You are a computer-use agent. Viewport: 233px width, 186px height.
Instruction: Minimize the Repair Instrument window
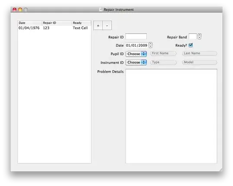20,9
